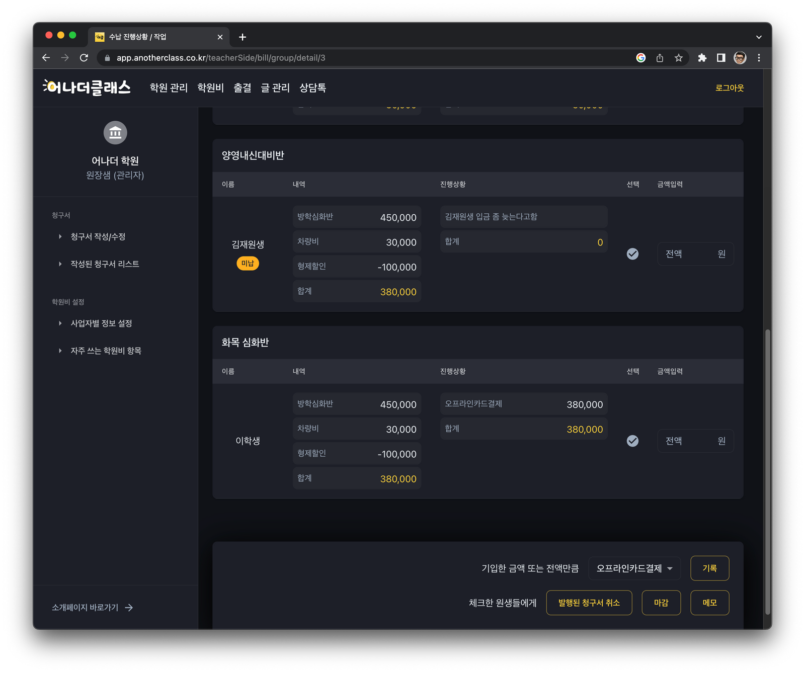Click the 전액 amount input for 김재원생
The width and height of the screenshot is (805, 673).
click(x=695, y=254)
